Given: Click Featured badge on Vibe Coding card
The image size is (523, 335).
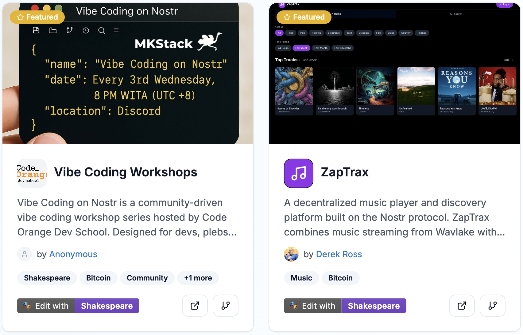Looking at the screenshot, I should (37, 17).
